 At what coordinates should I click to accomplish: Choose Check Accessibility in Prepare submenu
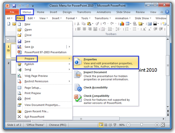pos(106,87)
